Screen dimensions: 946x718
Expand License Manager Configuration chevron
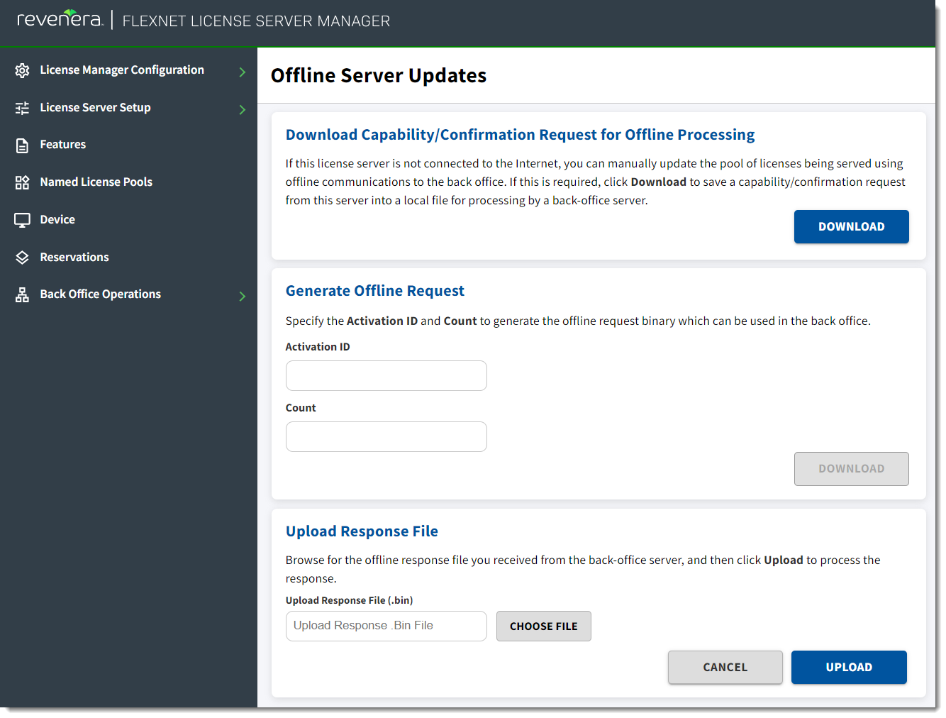point(242,72)
